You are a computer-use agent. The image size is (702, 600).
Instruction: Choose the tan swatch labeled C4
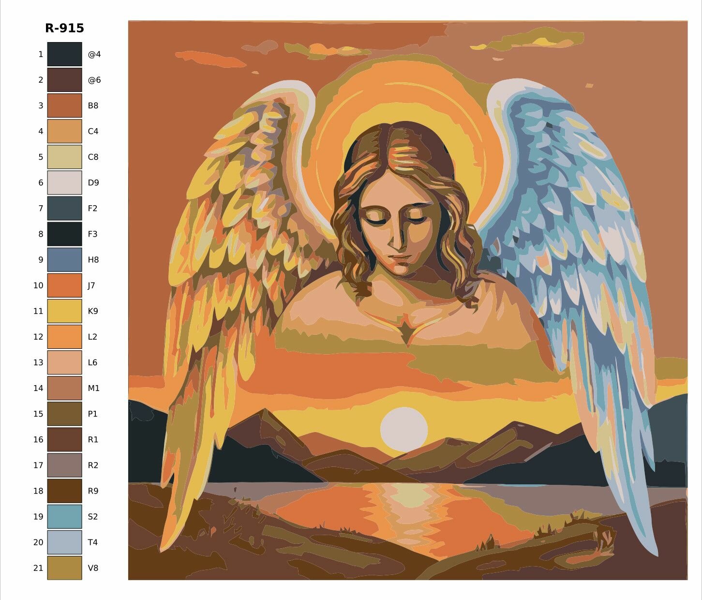click(64, 131)
